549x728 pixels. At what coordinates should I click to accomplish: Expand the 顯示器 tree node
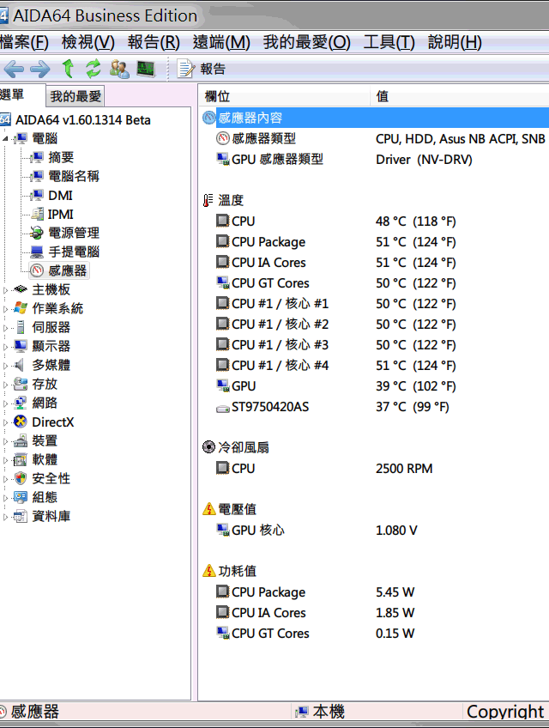5,347
